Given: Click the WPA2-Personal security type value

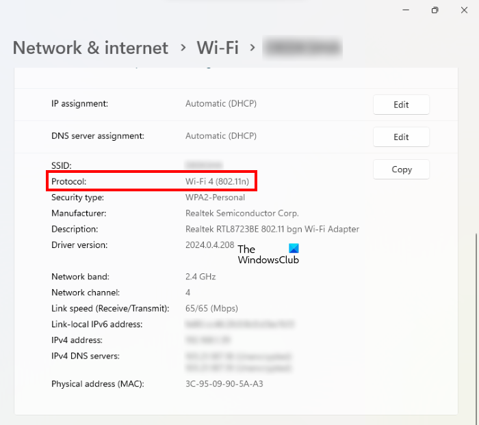Looking at the screenshot, I should tap(215, 197).
